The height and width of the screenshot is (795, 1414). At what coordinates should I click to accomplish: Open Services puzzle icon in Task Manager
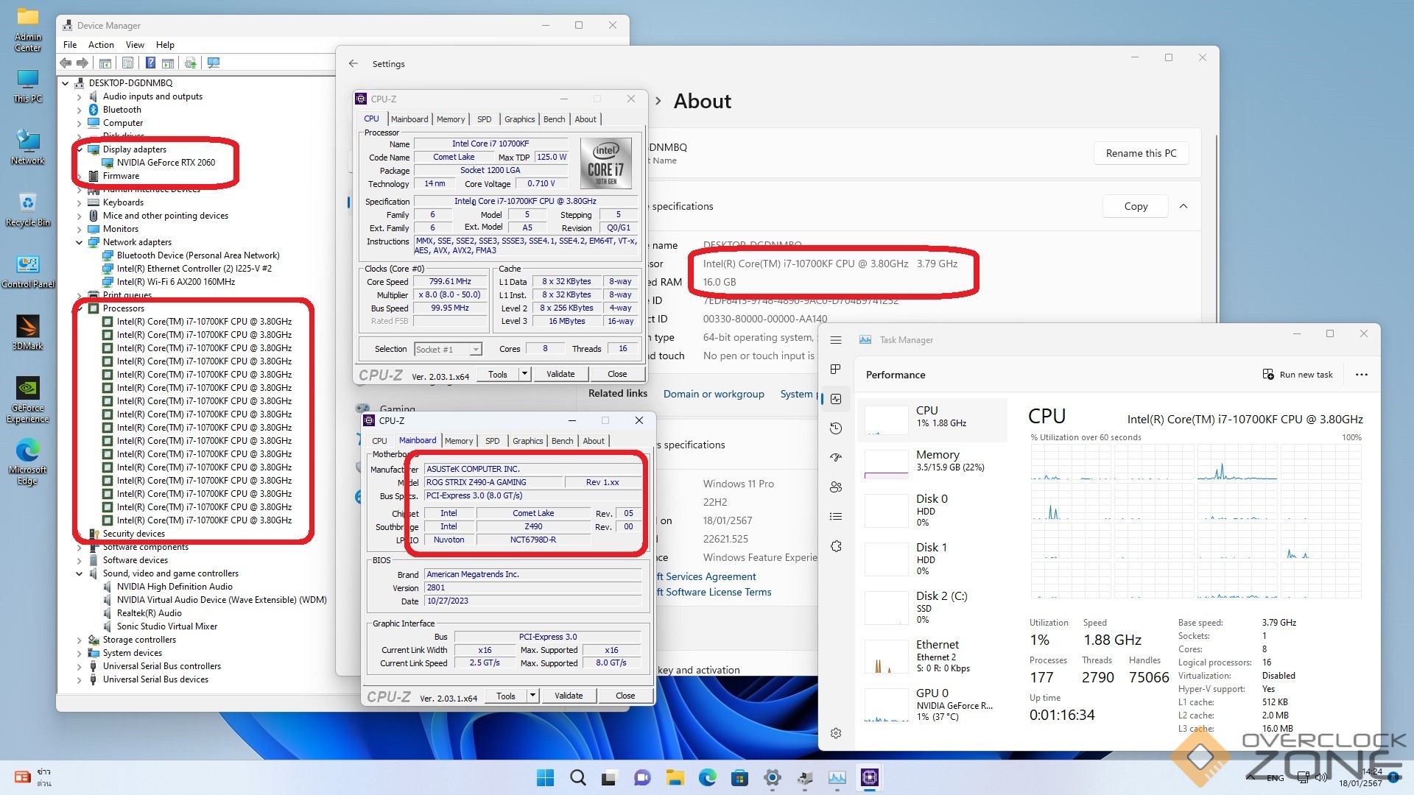pyautogui.click(x=836, y=546)
